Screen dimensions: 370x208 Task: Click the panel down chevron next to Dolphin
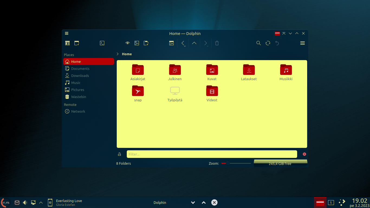coord(193,203)
